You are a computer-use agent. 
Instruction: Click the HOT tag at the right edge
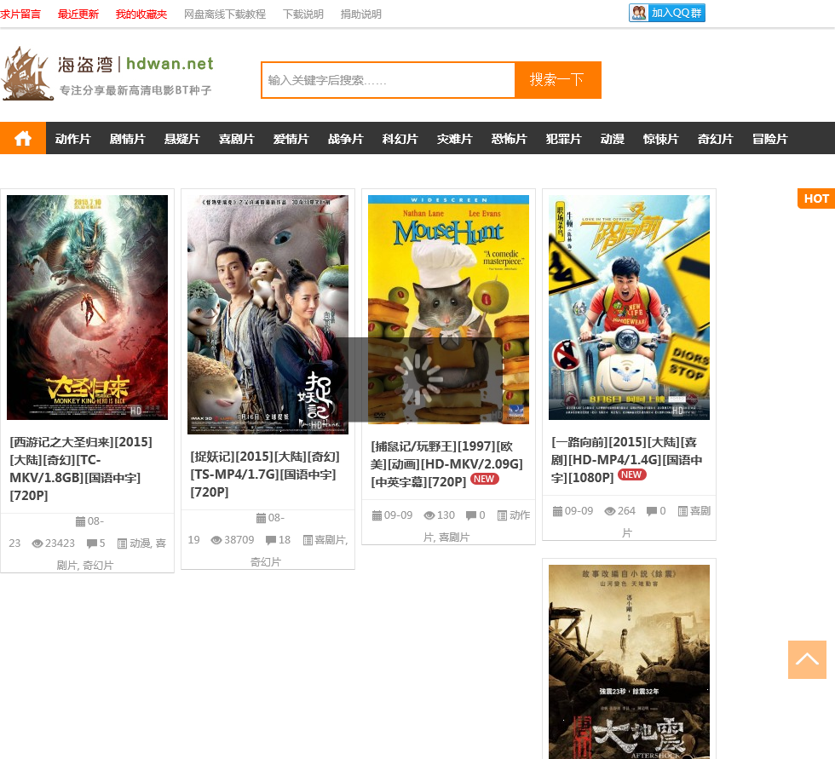coord(816,198)
